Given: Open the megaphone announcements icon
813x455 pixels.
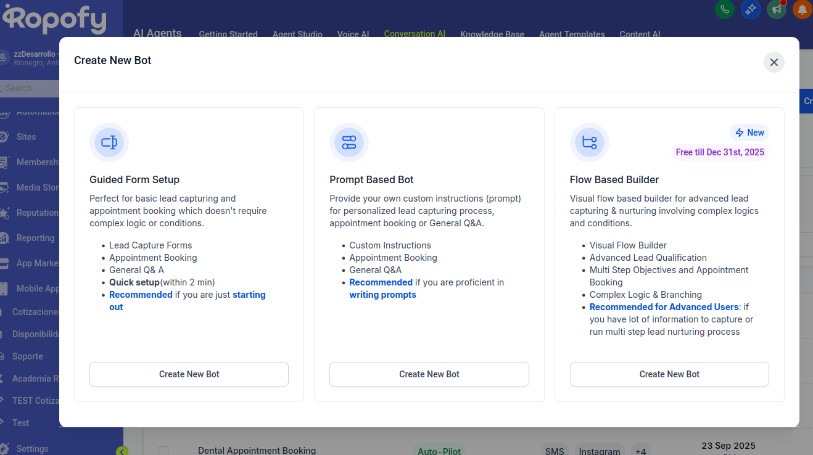Looking at the screenshot, I should (777, 9).
